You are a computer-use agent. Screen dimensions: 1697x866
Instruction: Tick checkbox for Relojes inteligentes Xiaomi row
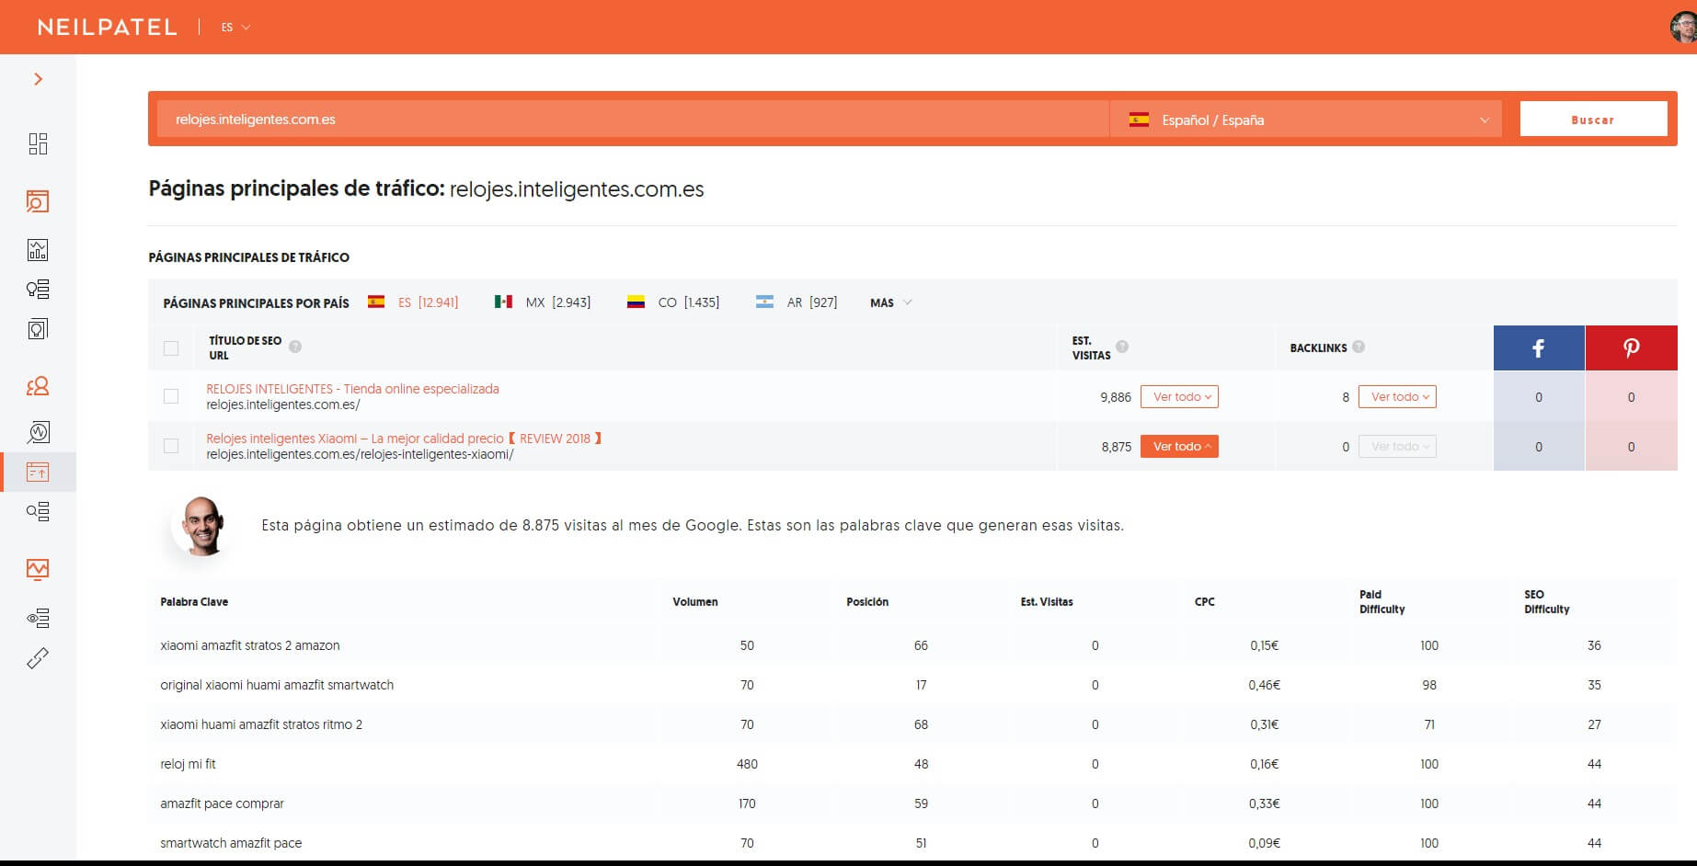click(x=171, y=446)
